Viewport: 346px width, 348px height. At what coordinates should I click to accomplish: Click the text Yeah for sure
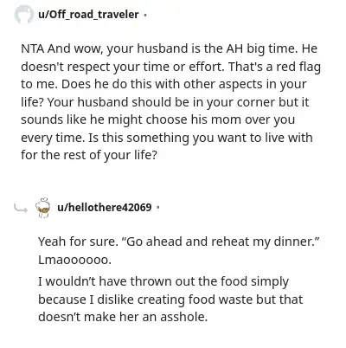tap(78, 242)
